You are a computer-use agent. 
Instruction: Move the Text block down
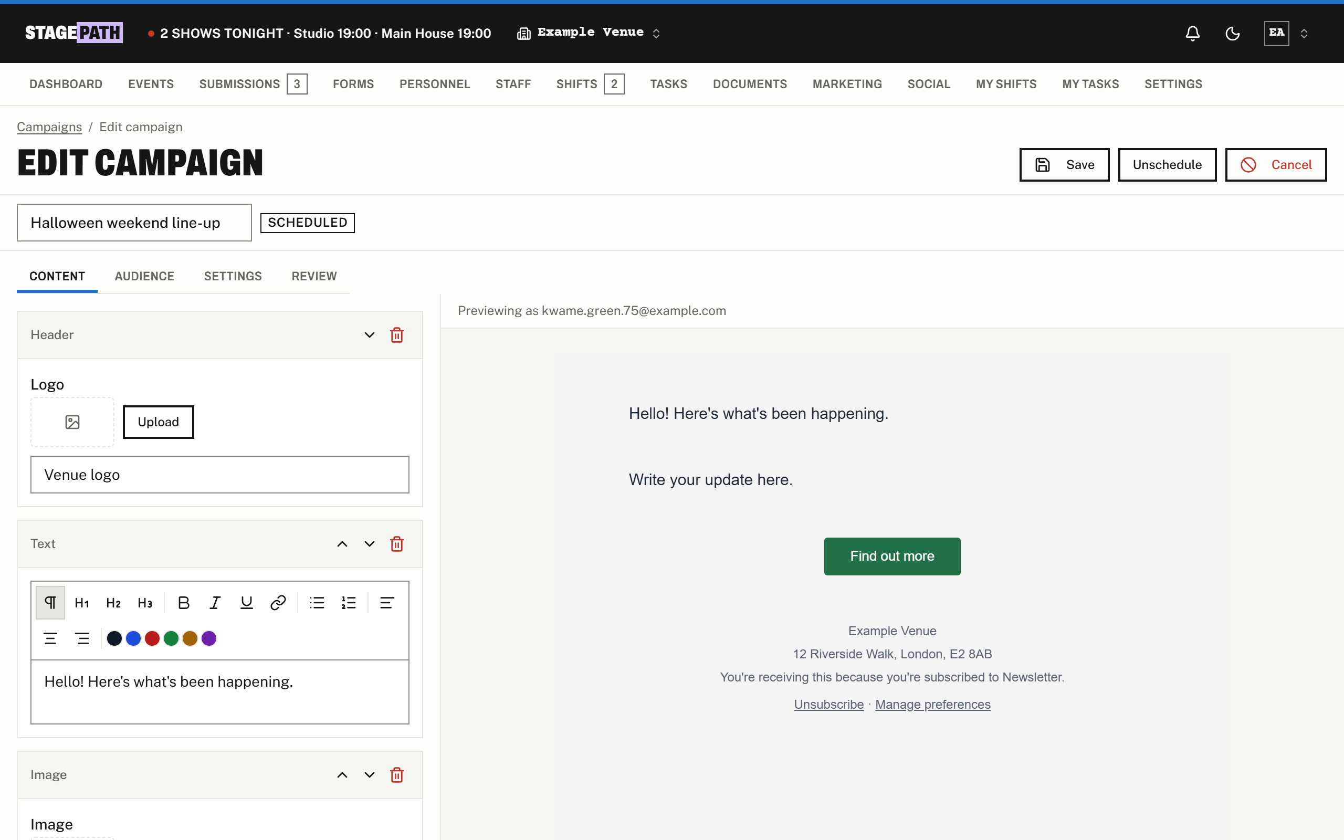coord(369,544)
